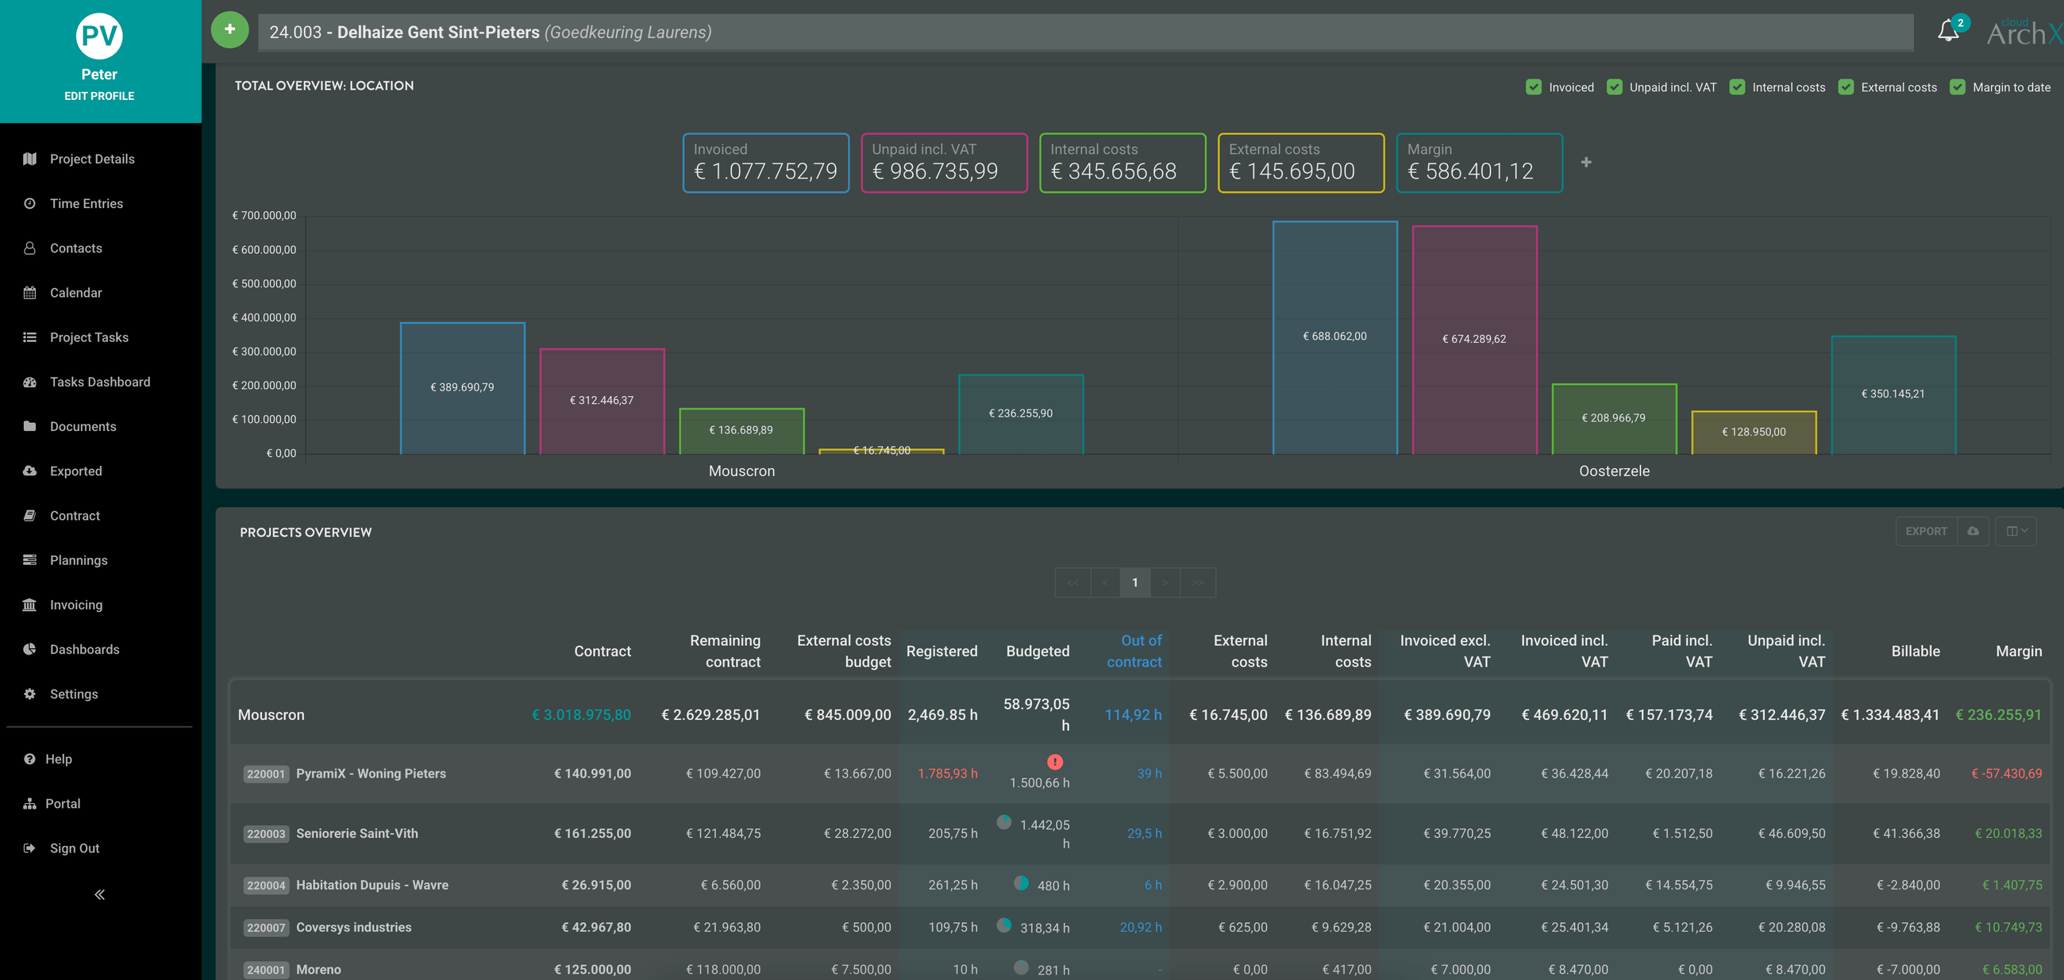Click the EXPORT button
The width and height of the screenshot is (2064, 980).
pyautogui.click(x=1925, y=531)
